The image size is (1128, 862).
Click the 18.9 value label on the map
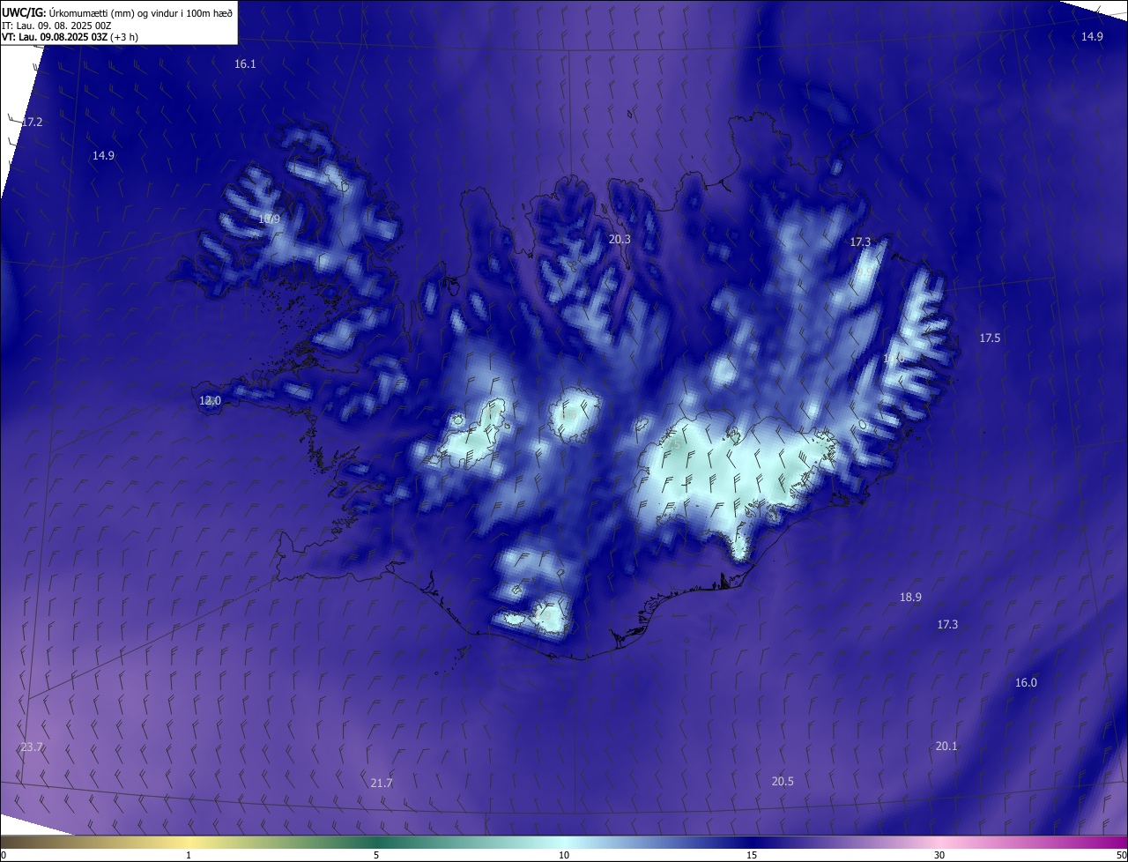coord(910,598)
